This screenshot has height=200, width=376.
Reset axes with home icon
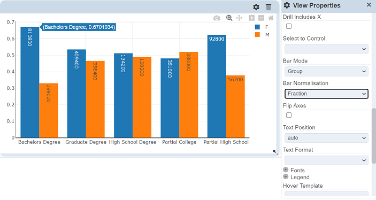click(271, 18)
